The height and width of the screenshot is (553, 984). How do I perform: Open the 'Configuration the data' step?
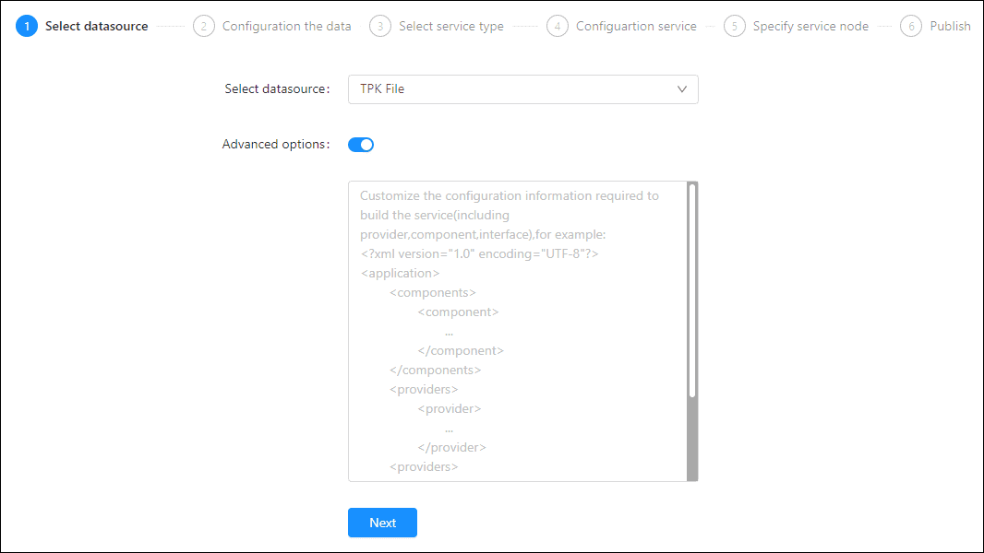pos(286,26)
